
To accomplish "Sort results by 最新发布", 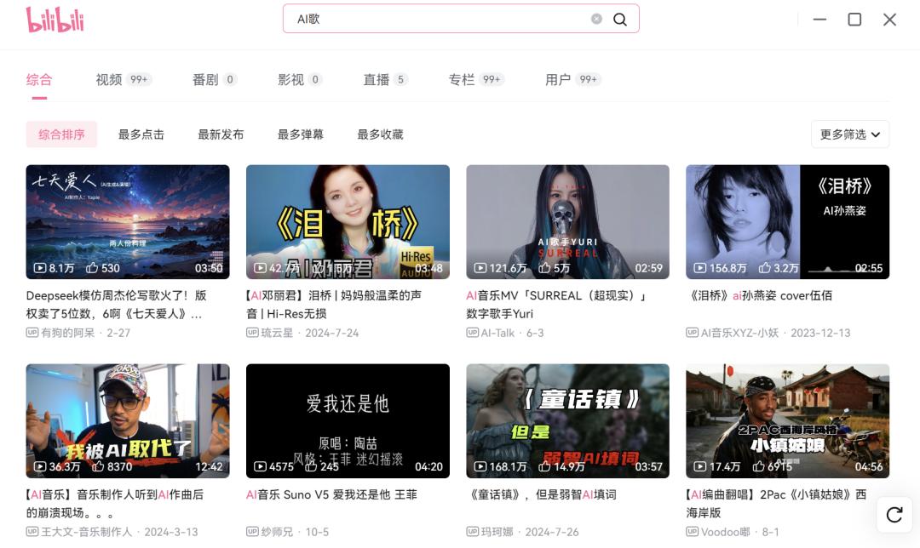I will 221,134.
